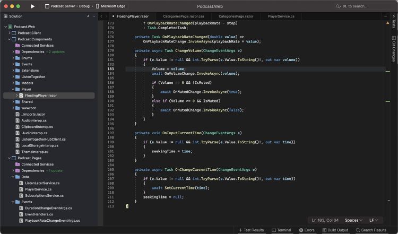The width and height of the screenshot is (398, 234).
Task: Collapse the Podcast.Components project
Action: pos(10,39)
